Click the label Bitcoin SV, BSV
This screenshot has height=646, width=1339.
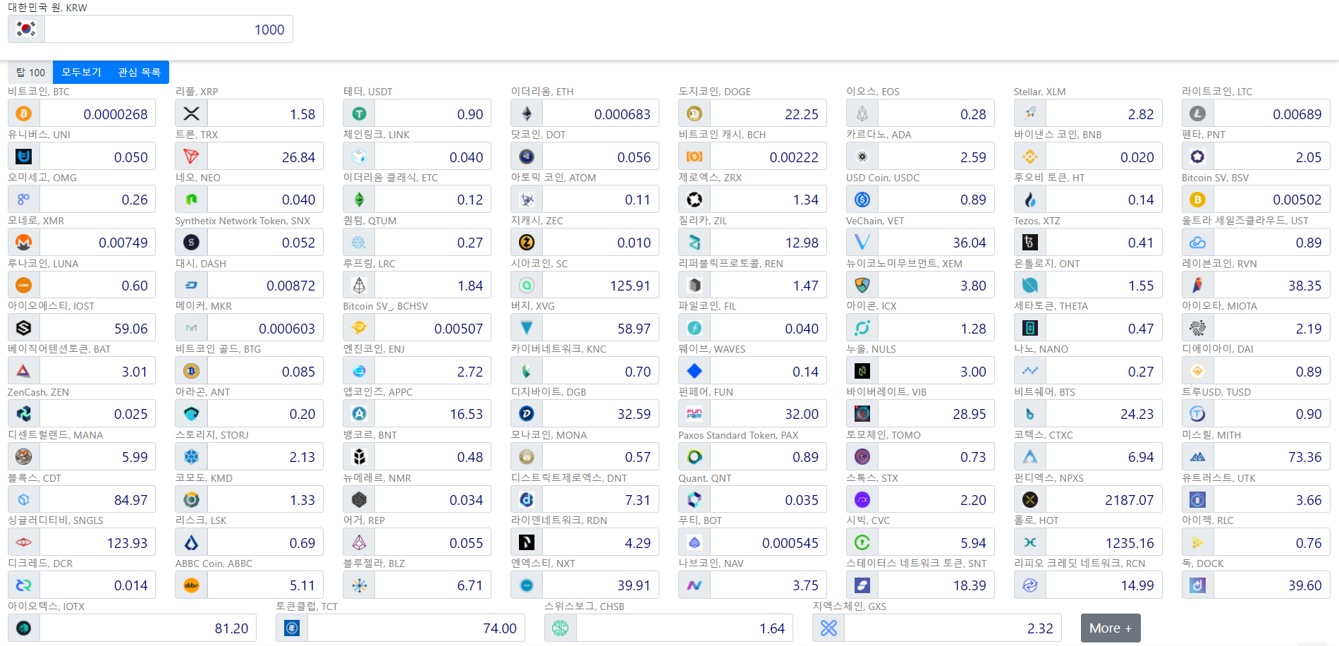(x=1215, y=178)
